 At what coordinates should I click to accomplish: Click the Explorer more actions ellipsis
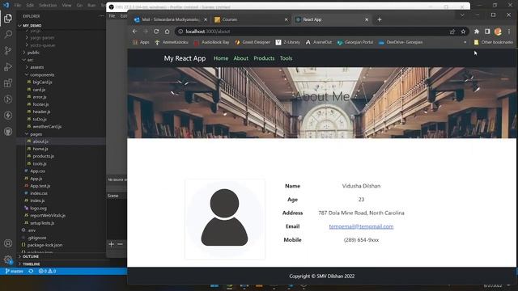(x=101, y=16)
